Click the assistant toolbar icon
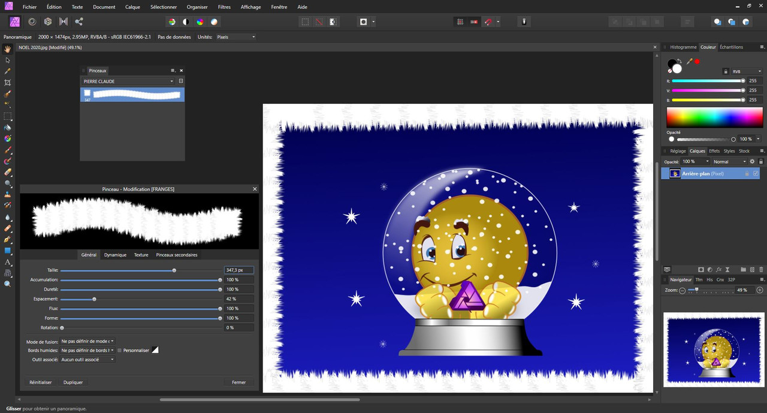767x413 pixels. pos(524,22)
